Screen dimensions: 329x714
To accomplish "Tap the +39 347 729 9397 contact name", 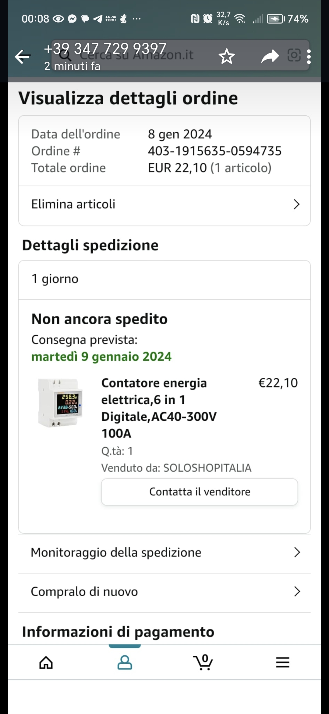I will pyautogui.click(x=105, y=49).
